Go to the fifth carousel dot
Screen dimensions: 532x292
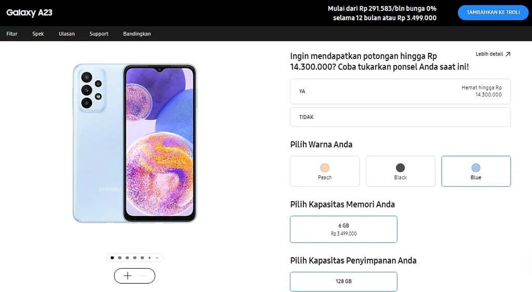(142, 258)
